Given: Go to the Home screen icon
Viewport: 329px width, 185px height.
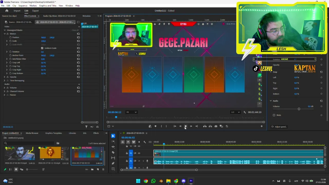Looking at the screenshot, I should tap(7, 11).
